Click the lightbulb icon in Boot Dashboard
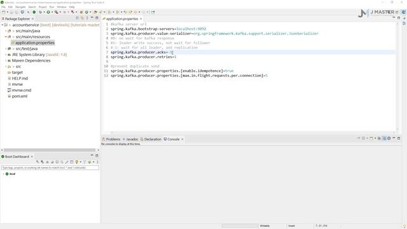 click(77, 162)
